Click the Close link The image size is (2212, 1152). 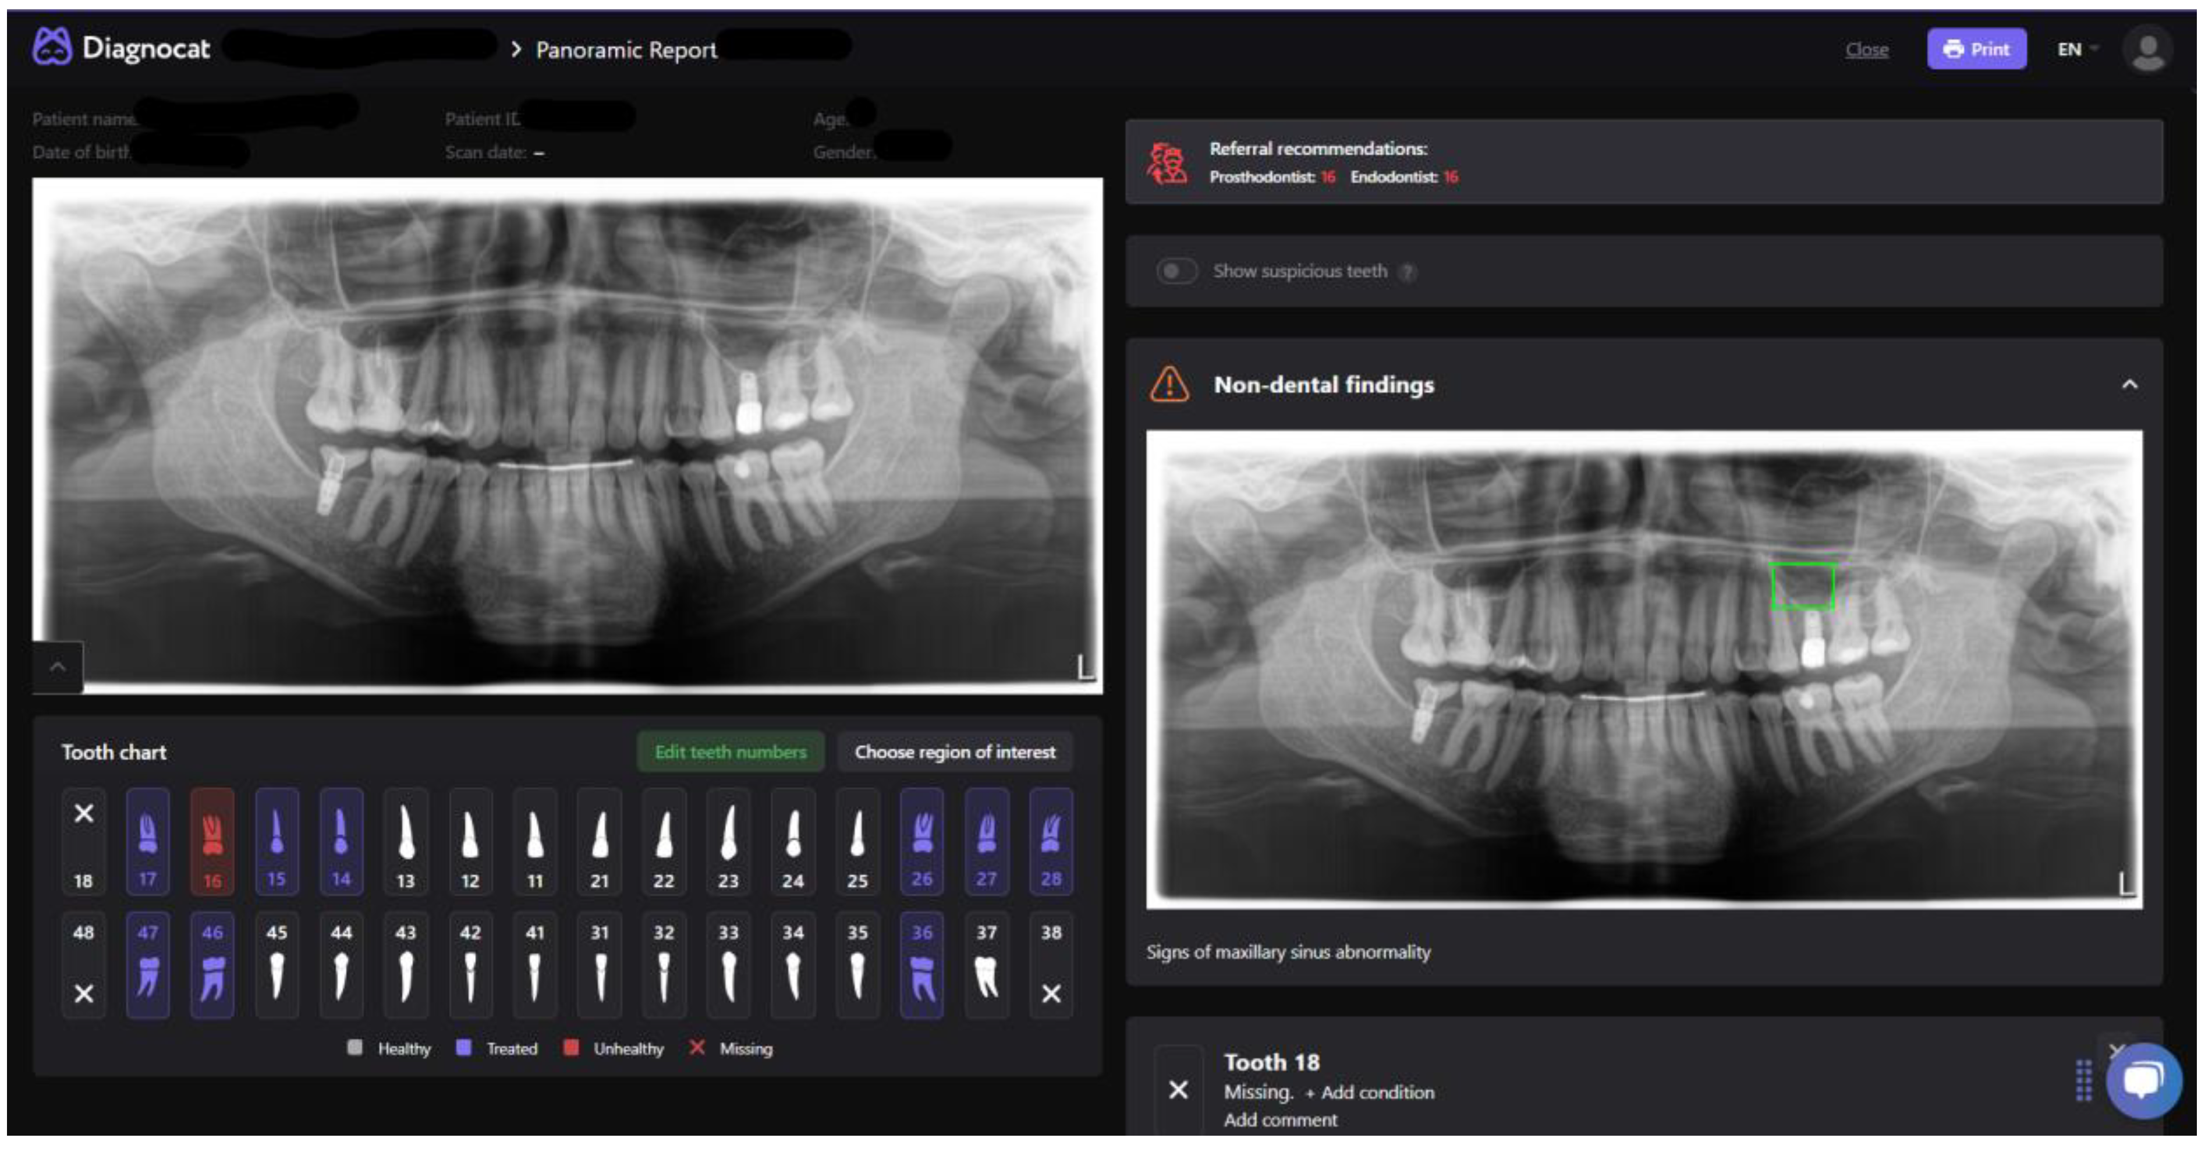click(1866, 50)
